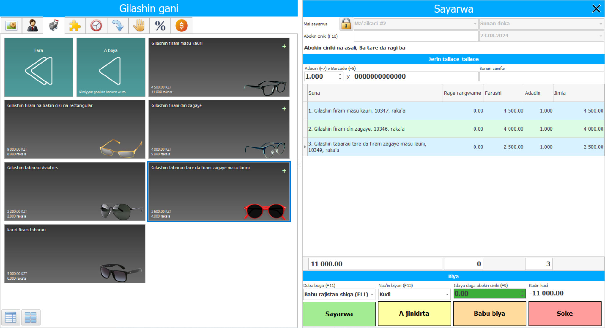Select the hand hold icon

pos(139,25)
